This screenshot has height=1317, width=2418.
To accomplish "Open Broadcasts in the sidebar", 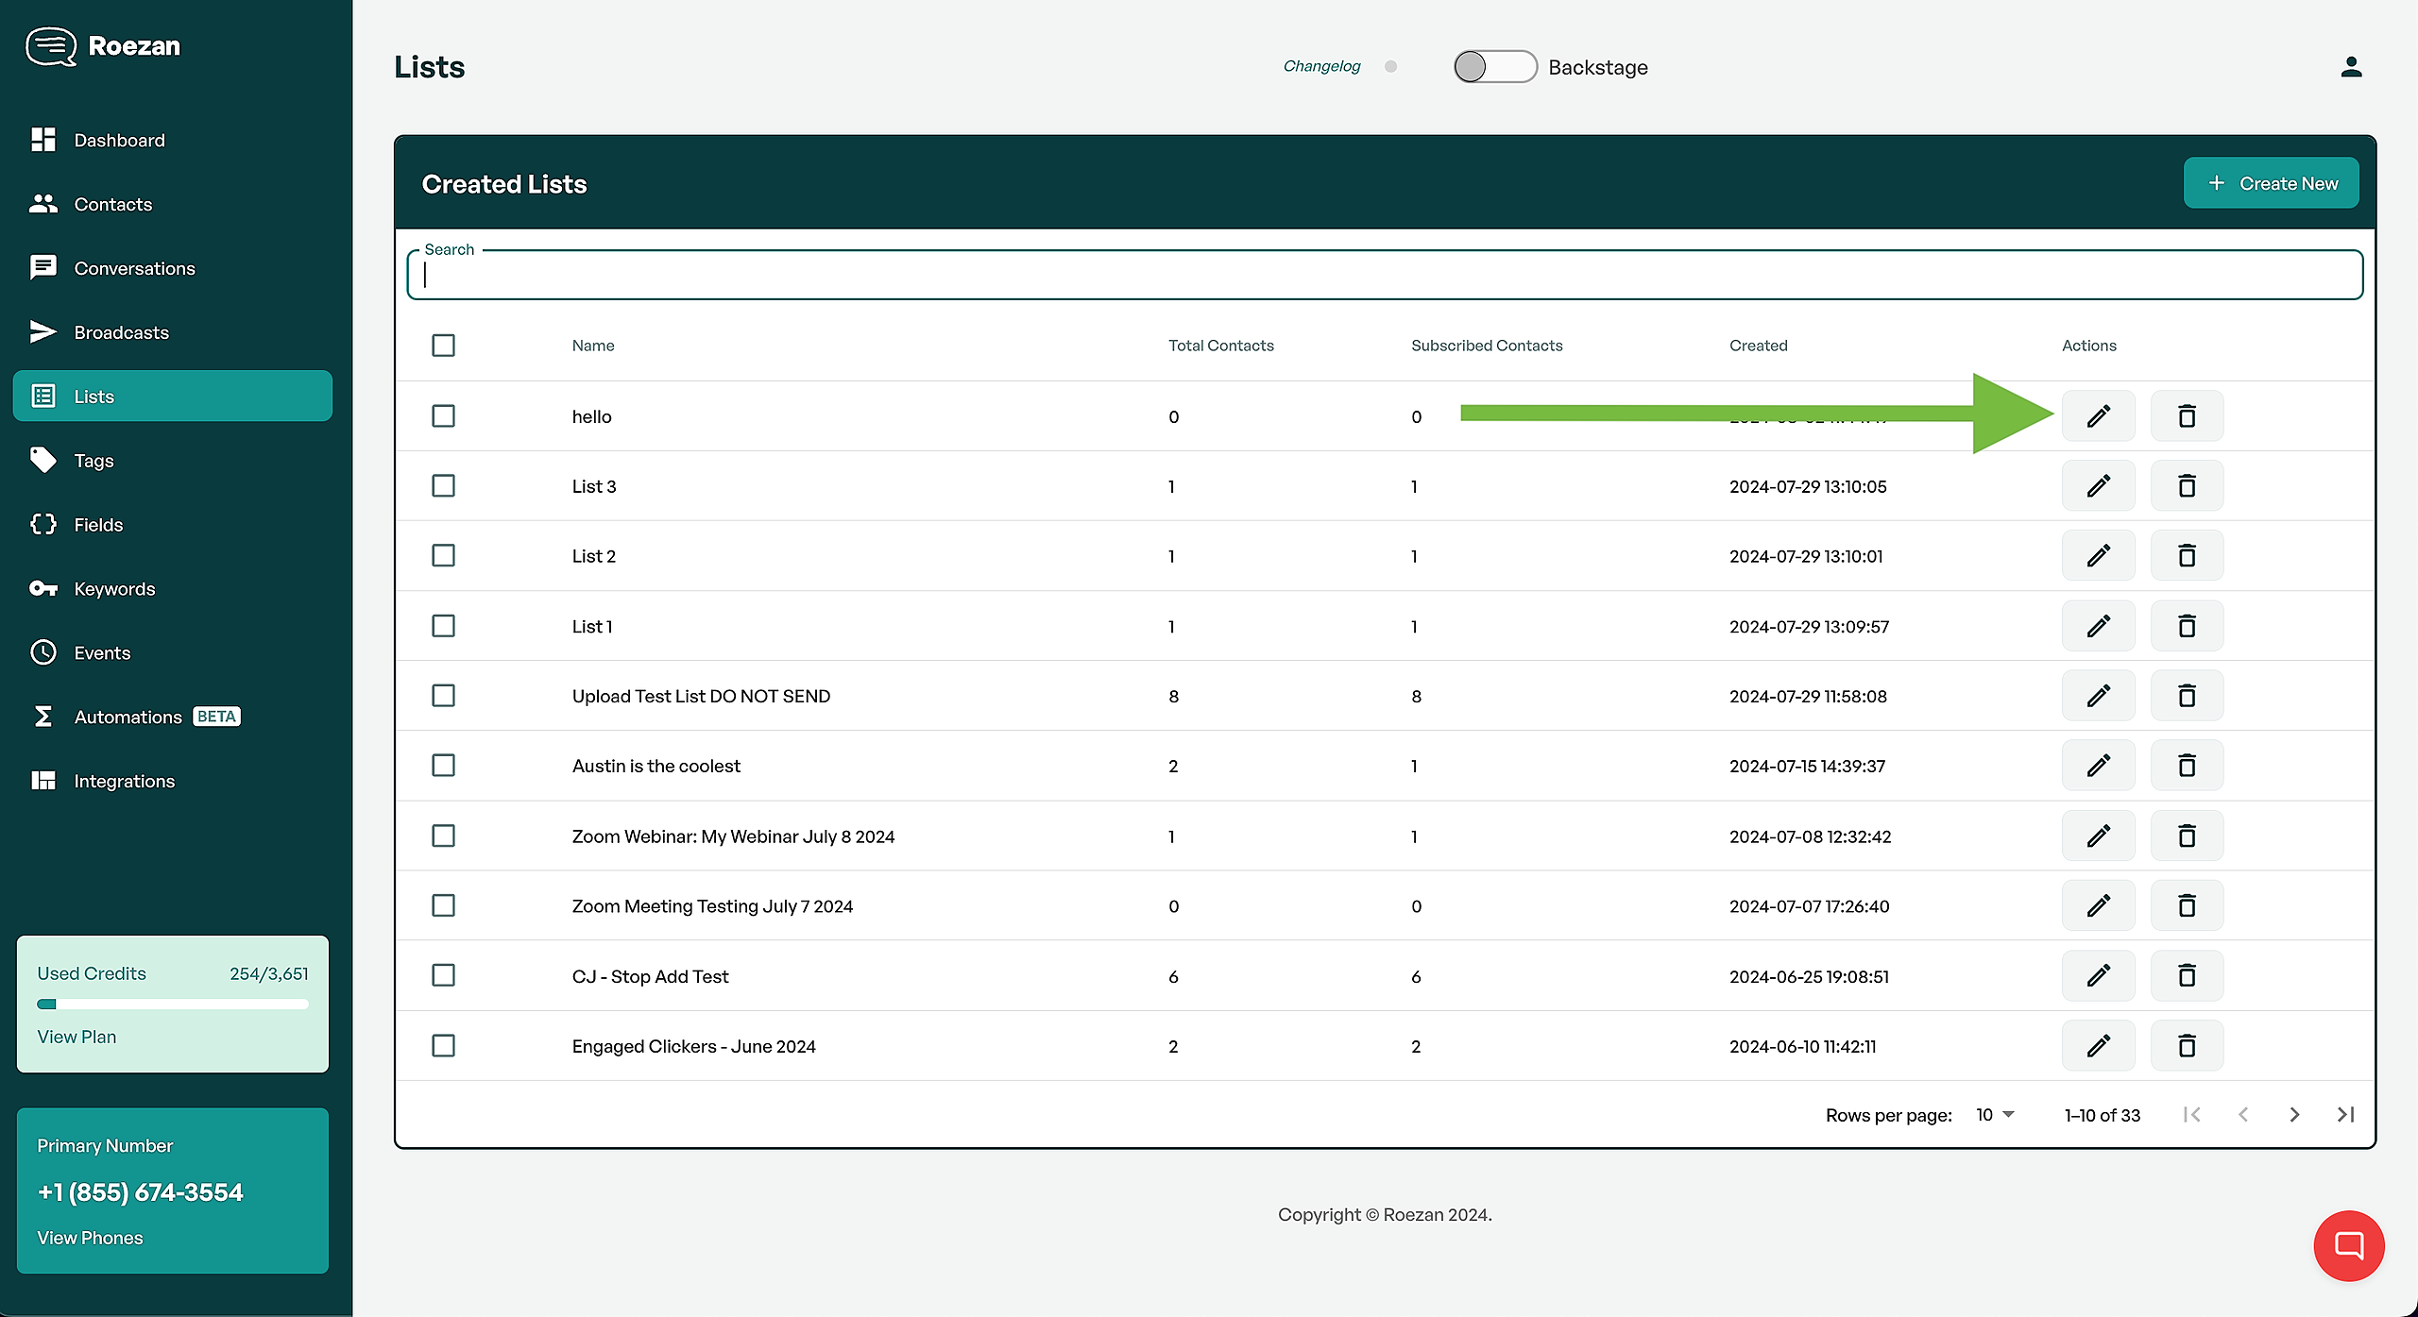I will (x=121, y=332).
